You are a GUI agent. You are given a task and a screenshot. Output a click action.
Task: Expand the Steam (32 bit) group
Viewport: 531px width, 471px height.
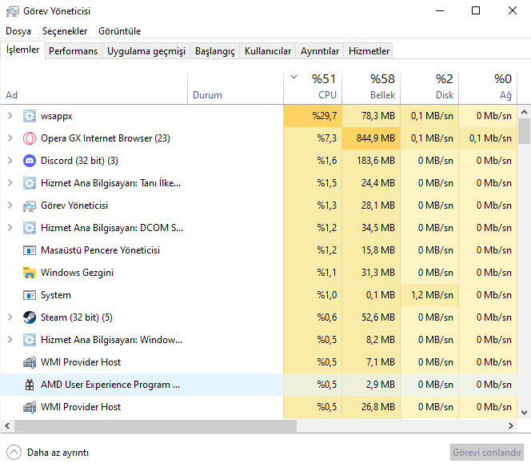point(10,317)
